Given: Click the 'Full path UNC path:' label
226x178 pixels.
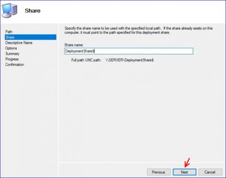Looking at the screenshot, I should [x=86, y=60].
